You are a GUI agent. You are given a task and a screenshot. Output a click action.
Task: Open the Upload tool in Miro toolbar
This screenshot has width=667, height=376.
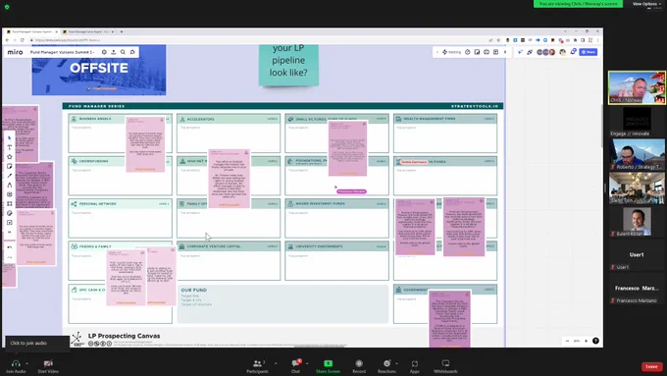[10, 222]
